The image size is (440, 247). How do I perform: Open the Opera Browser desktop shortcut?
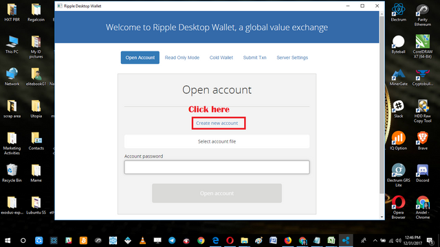click(x=399, y=207)
